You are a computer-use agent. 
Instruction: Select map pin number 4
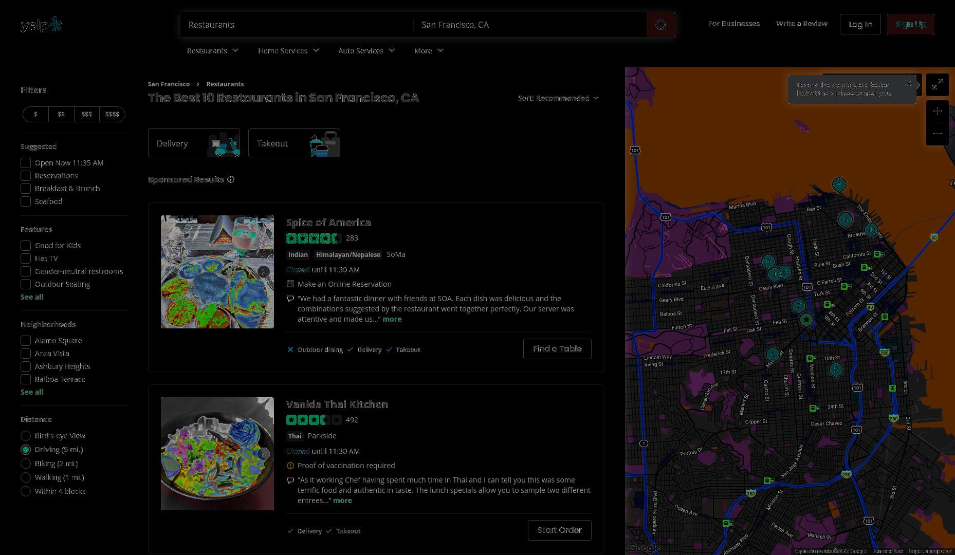[x=839, y=184]
